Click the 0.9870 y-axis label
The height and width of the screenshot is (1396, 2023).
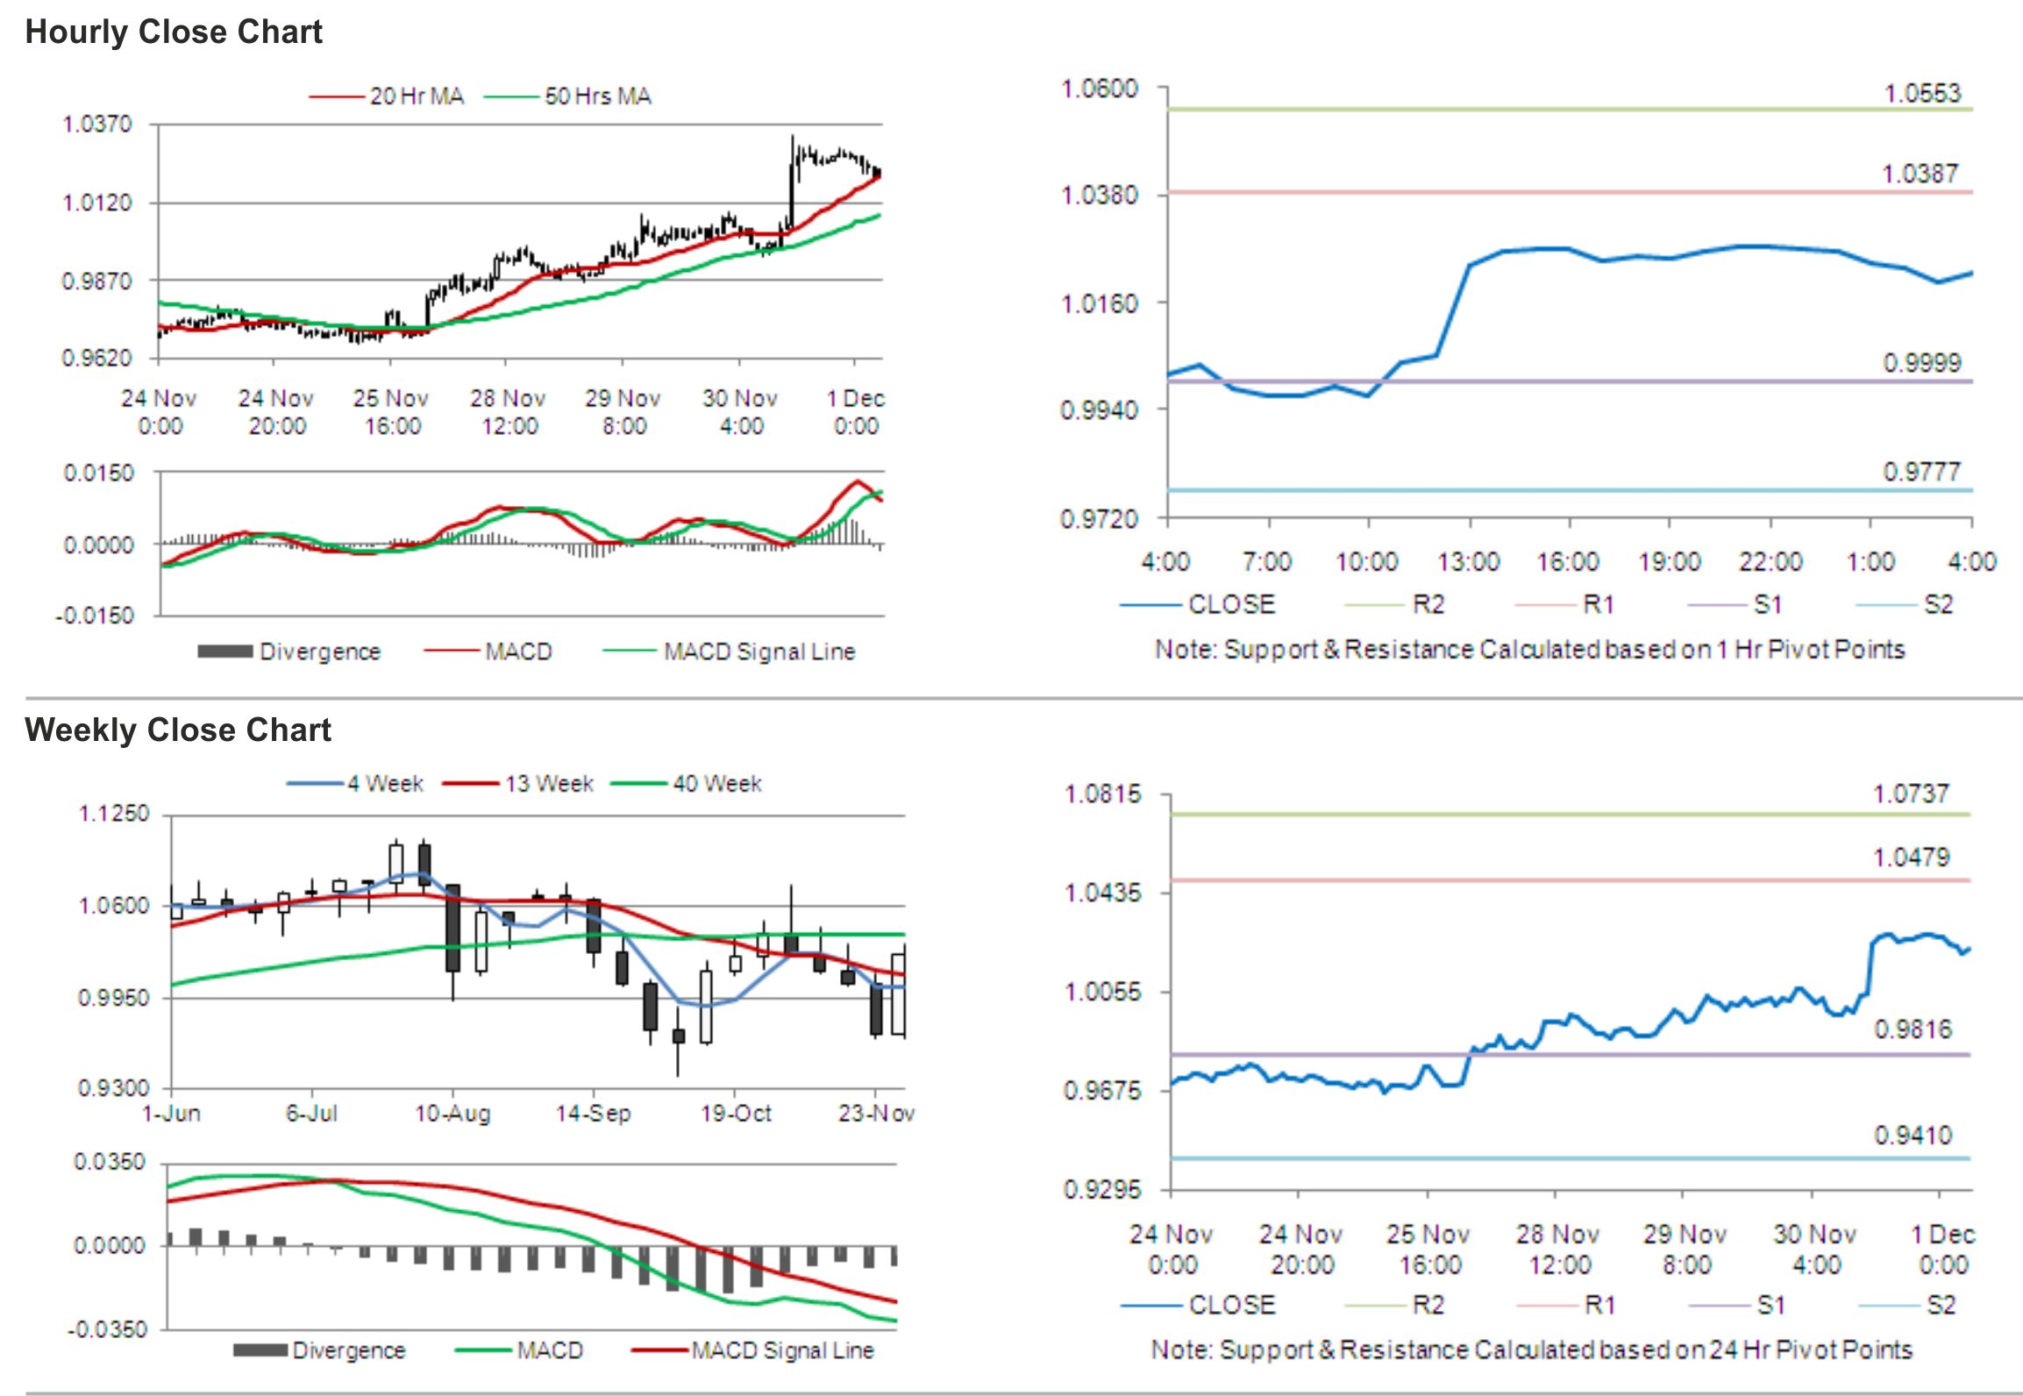pyautogui.click(x=96, y=281)
